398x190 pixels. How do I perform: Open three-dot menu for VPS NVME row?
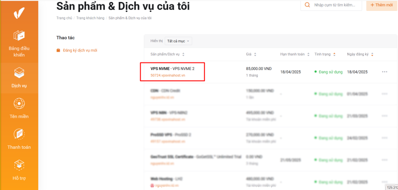(385, 72)
